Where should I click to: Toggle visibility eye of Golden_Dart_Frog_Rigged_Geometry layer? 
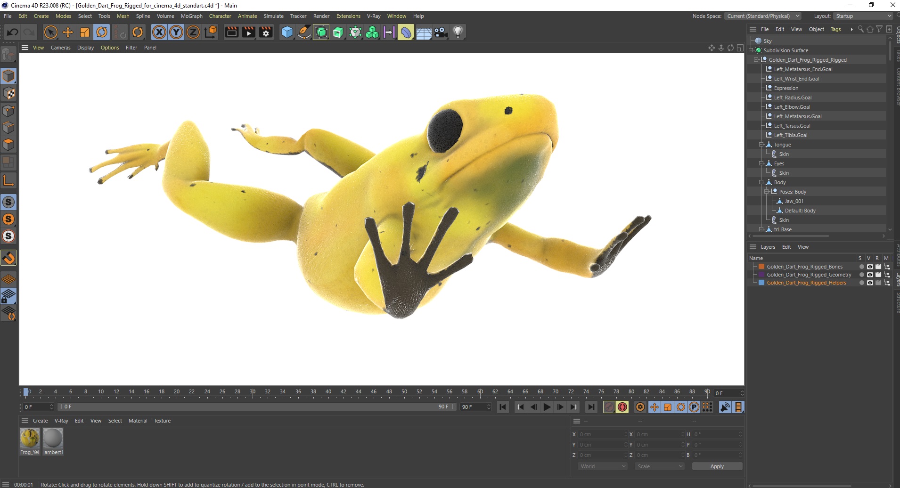870,275
